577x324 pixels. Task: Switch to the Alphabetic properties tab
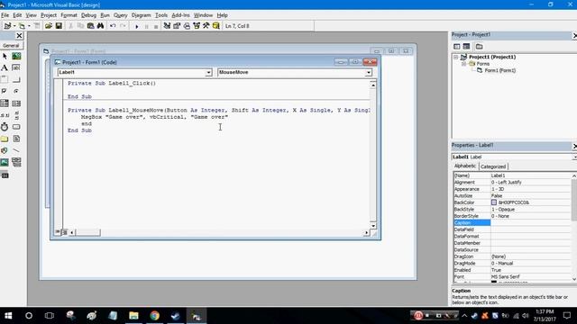[x=465, y=166]
